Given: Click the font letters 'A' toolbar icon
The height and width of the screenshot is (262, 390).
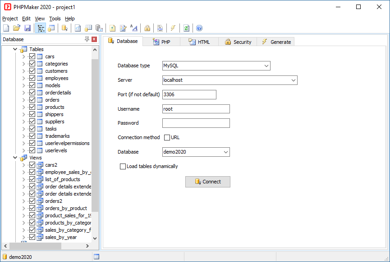Looking at the screenshot, I should pos(134,28).
